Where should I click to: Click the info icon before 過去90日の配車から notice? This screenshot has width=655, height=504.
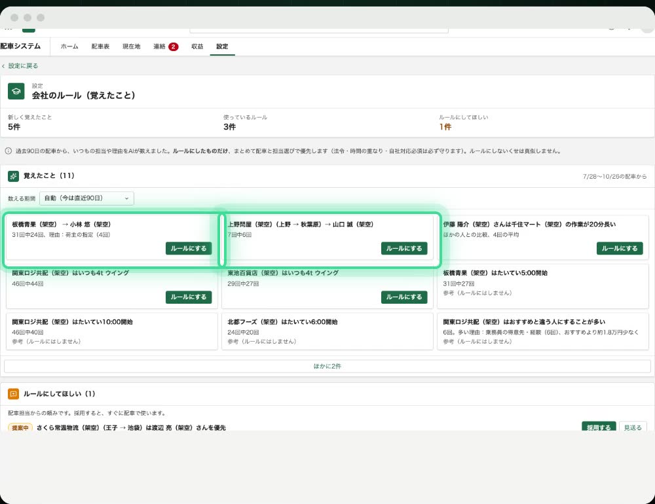pyautogui.click(x=8, y=151)
